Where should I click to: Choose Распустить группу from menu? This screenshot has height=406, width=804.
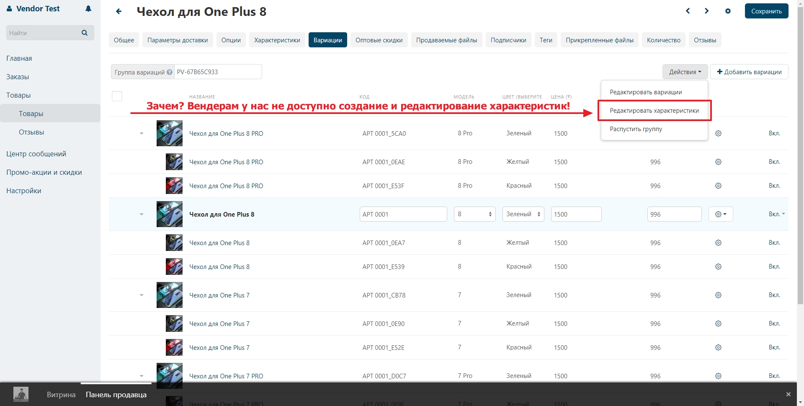point(655,129)
